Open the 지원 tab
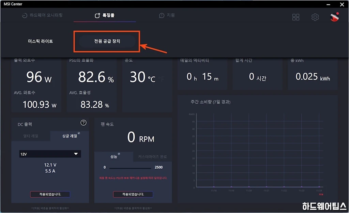The image size is (349, 213). click(167, 15)
